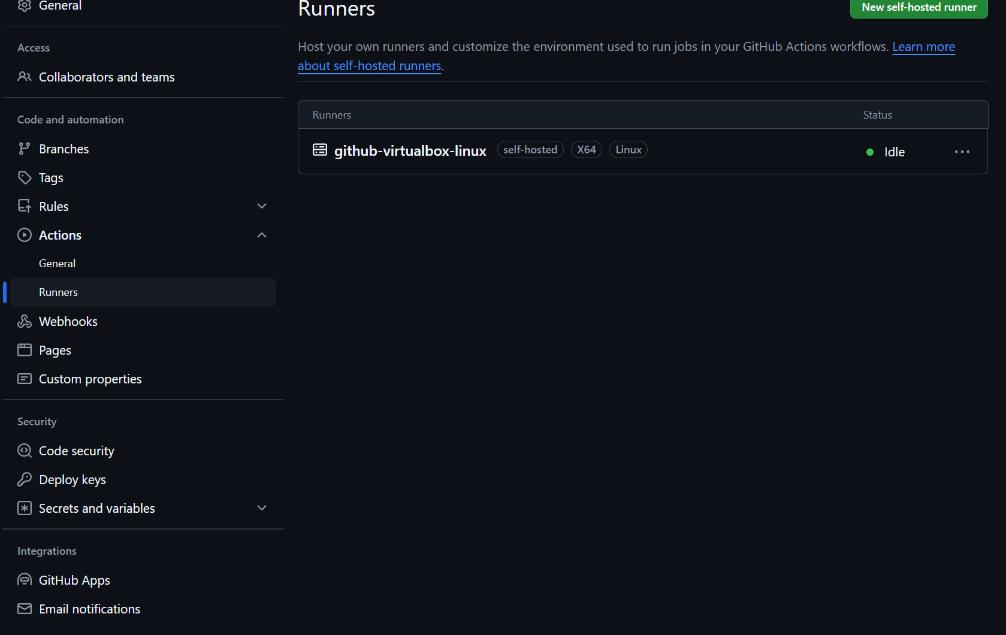
Task: Open the runner options ellipsis menu
Action: pos(962,152)
